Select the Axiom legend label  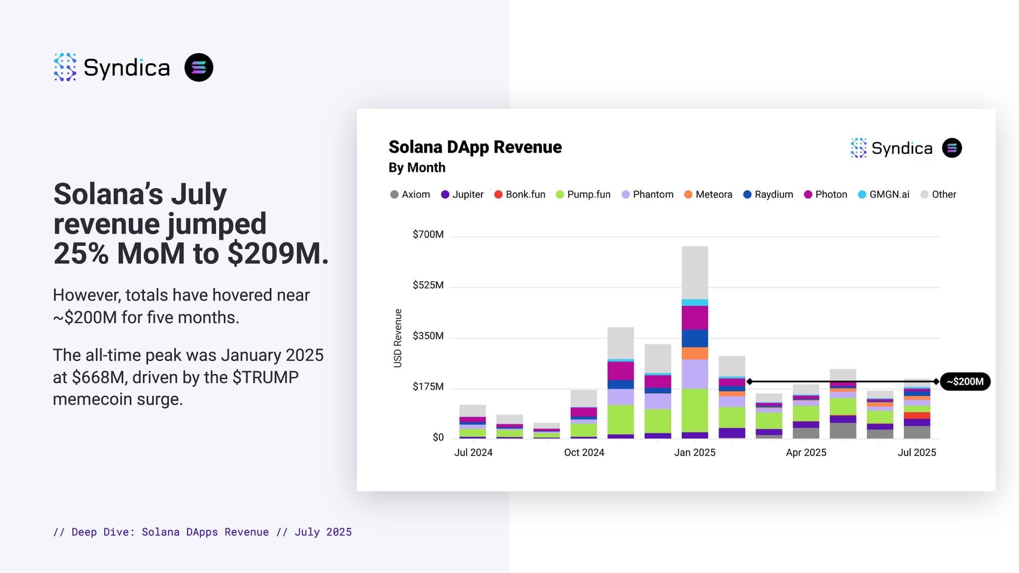click(x=416, y=195)
